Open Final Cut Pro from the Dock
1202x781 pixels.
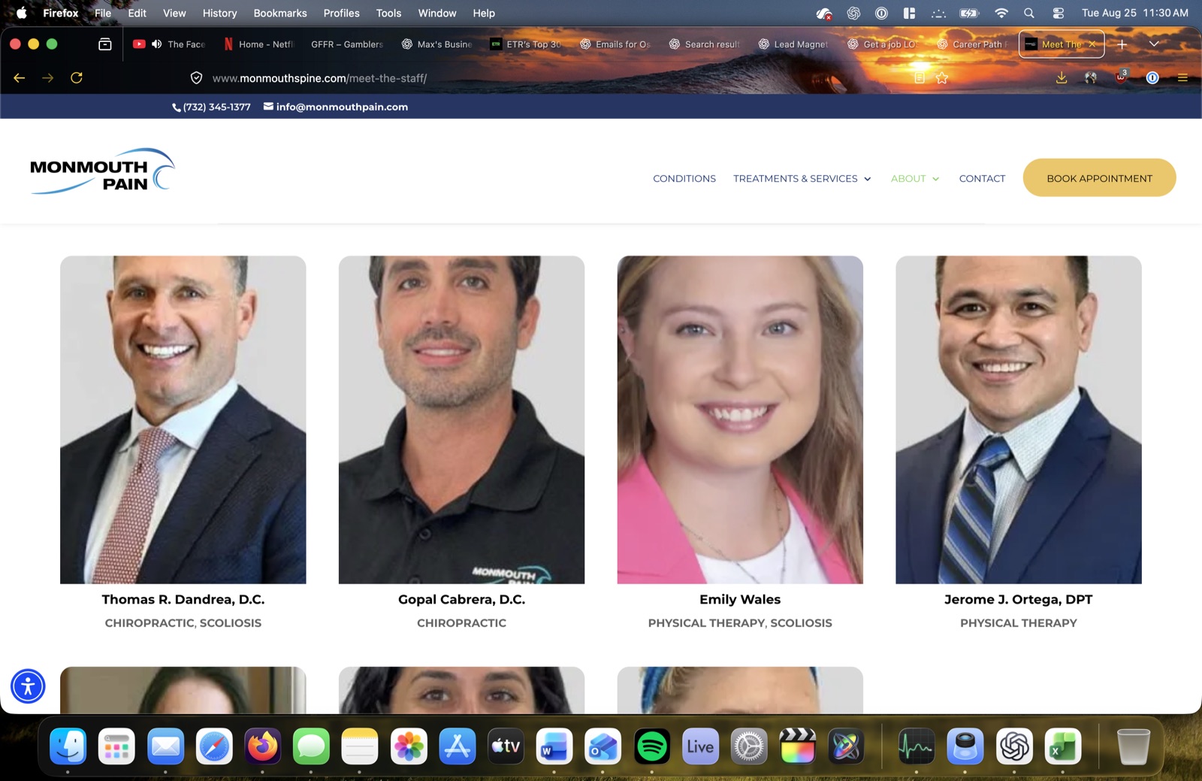click(797, 746)
